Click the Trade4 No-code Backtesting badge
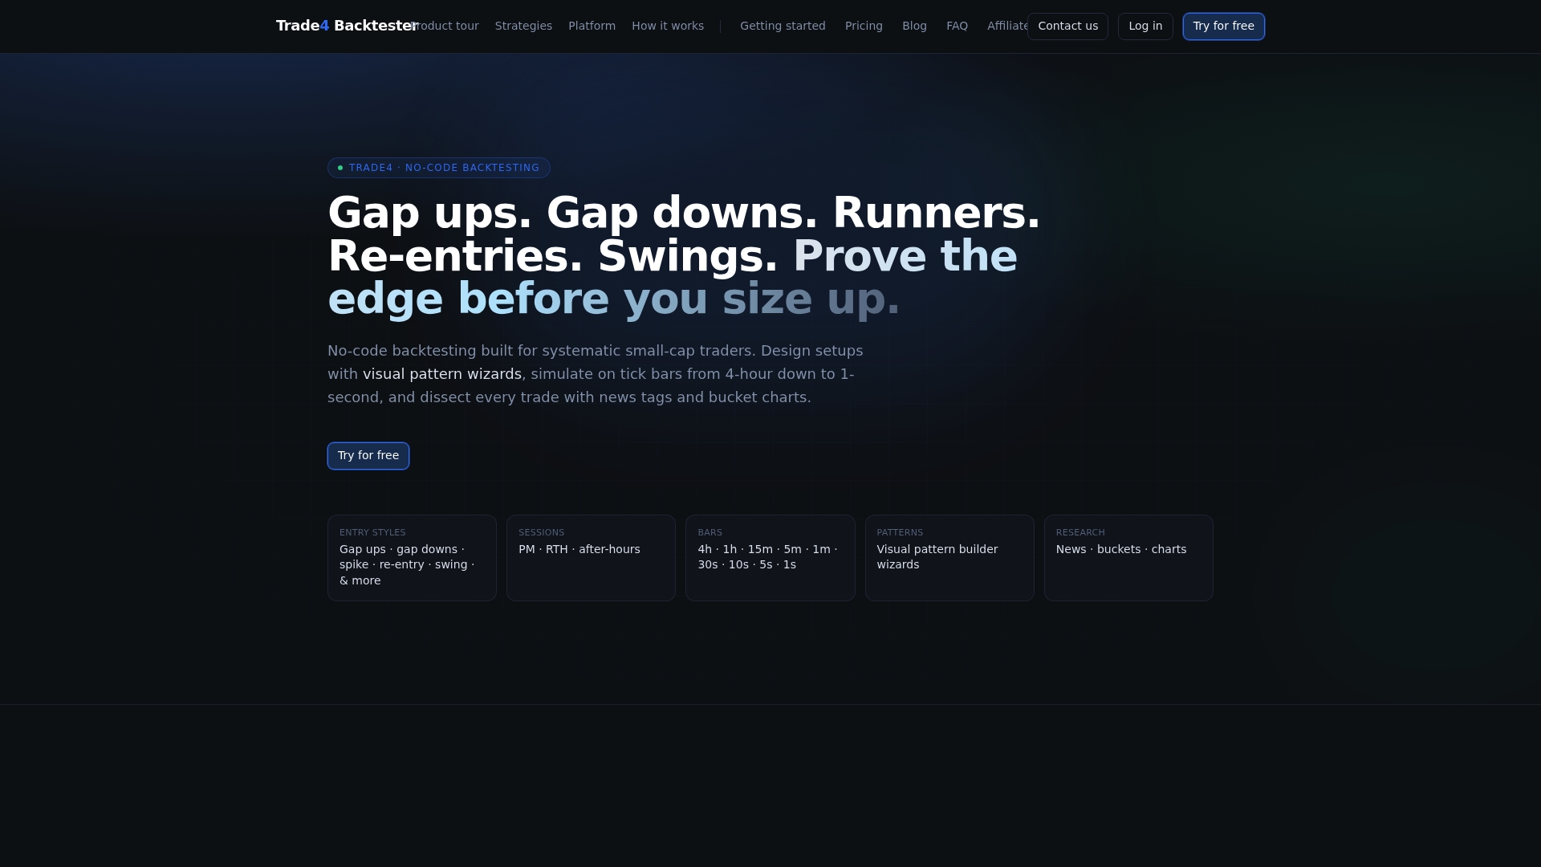The image size is (1541, 867). pos(439,168)
